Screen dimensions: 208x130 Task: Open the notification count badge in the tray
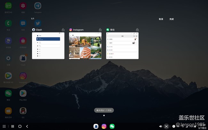coord(174,126)
